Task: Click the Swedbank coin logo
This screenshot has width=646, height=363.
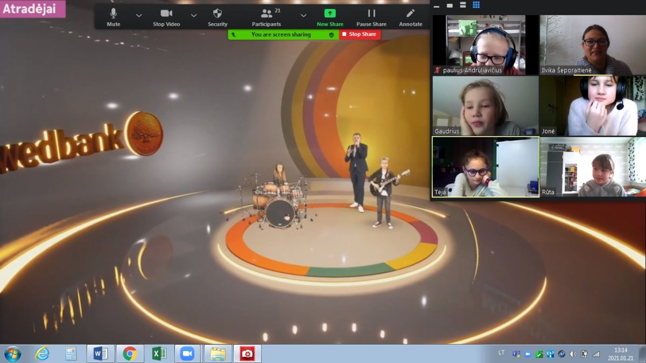Action: (144, 133)
